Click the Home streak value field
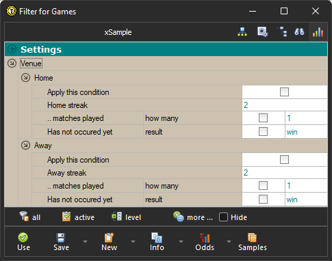Image resolution: width=332 pixels, height=261 pixels. [285, 105]
